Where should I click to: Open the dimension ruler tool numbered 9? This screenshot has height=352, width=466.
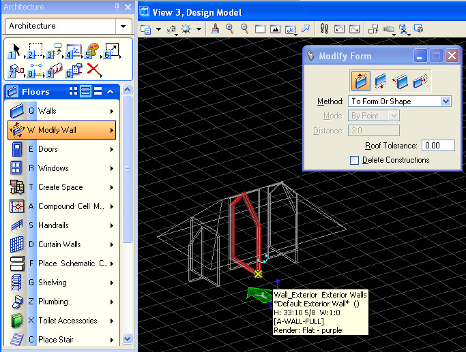point(55,70)
